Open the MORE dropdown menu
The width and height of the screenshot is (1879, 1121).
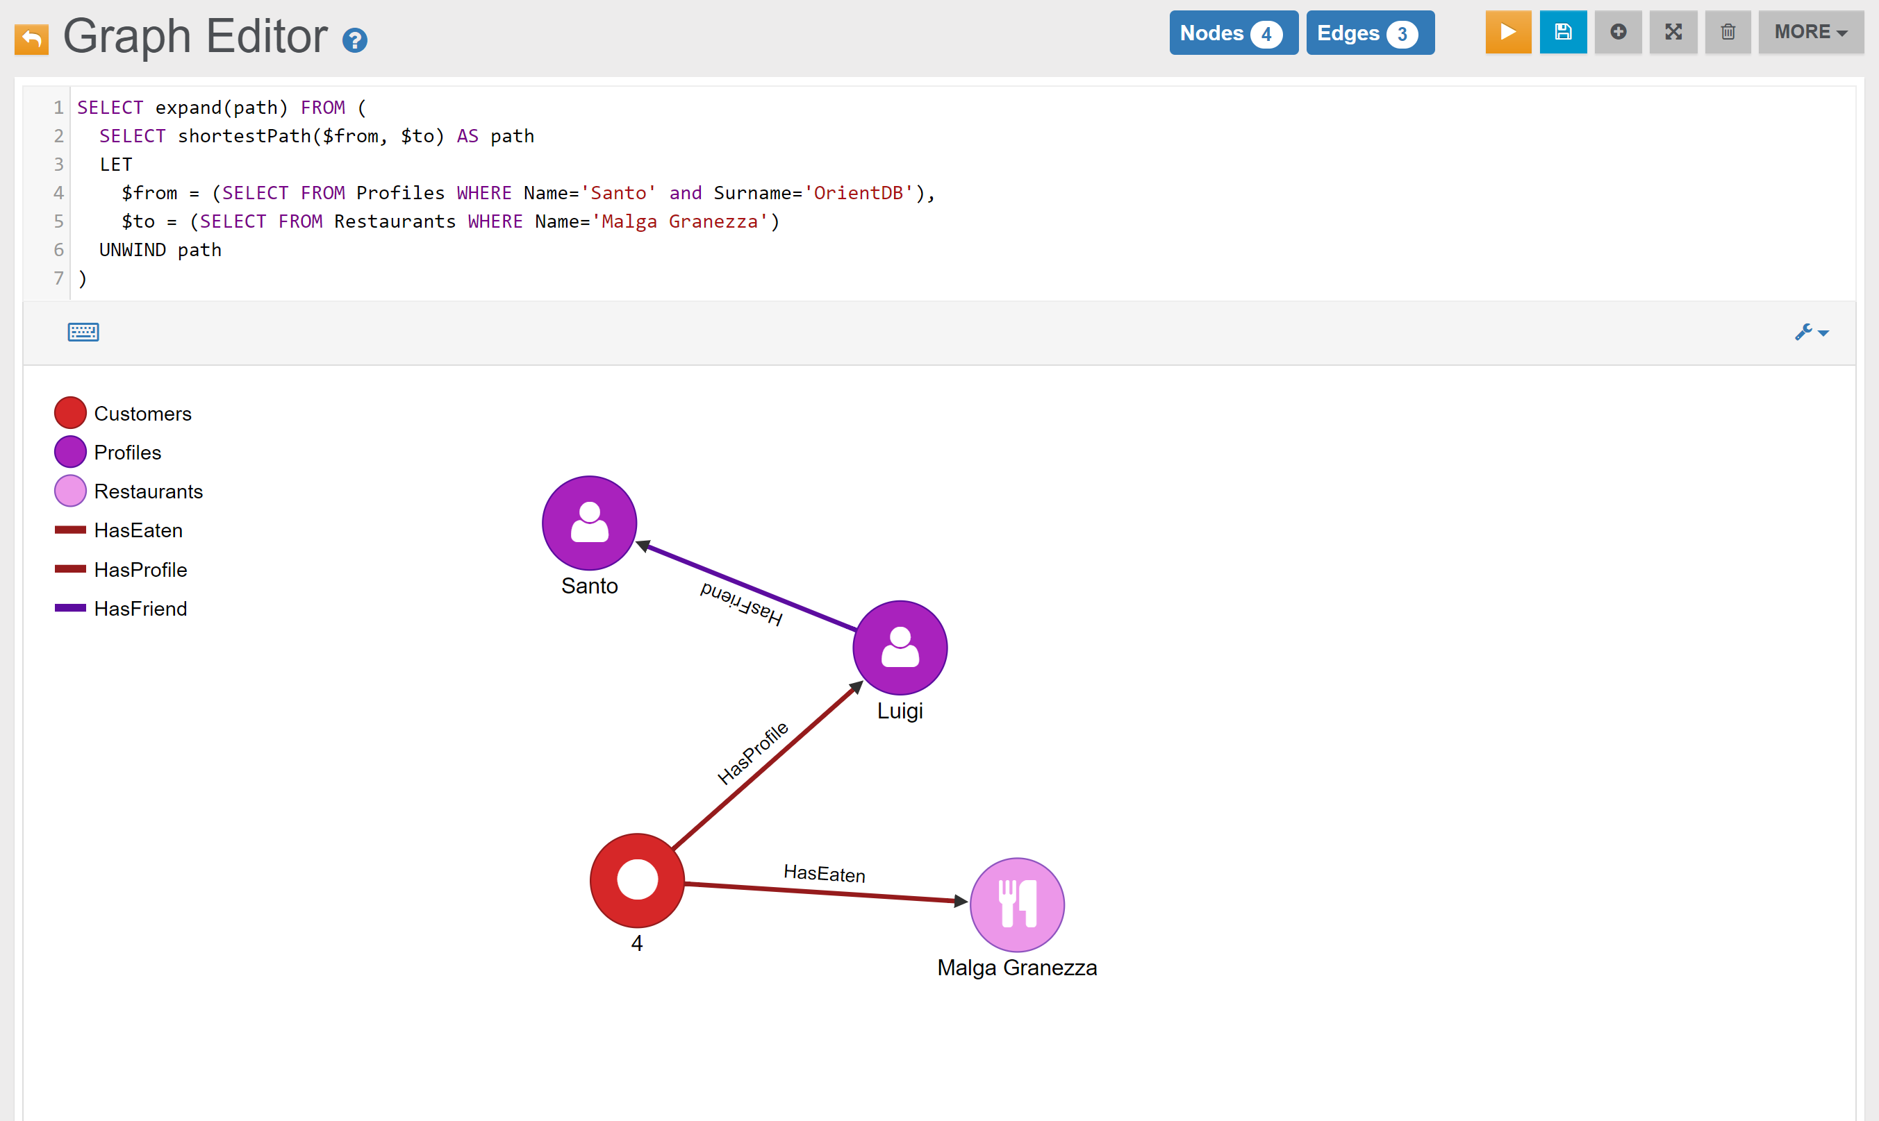1810,33
